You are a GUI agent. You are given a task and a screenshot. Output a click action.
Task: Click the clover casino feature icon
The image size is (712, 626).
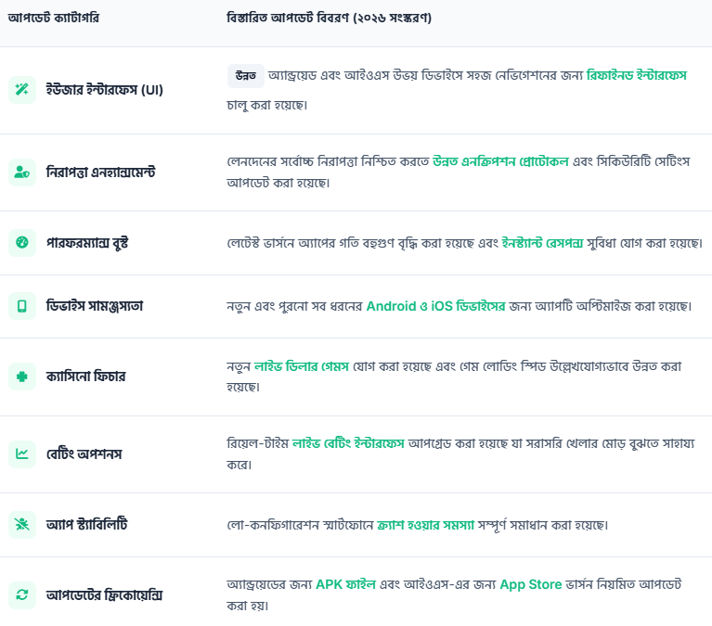click(21, 377)
